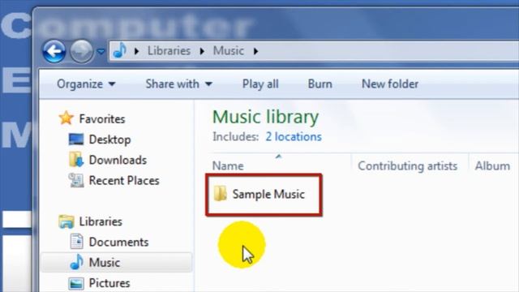This screenshot has width=519, height=292.
Task: Sort by the Name column header
Action: (228, 165)
